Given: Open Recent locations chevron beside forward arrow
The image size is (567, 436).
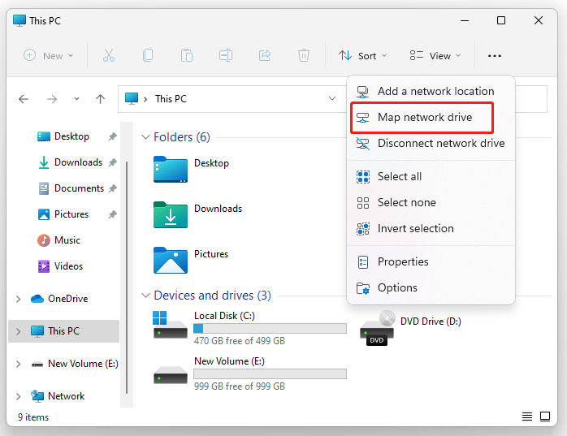Looking at the screenshot, I should point(76,99).
